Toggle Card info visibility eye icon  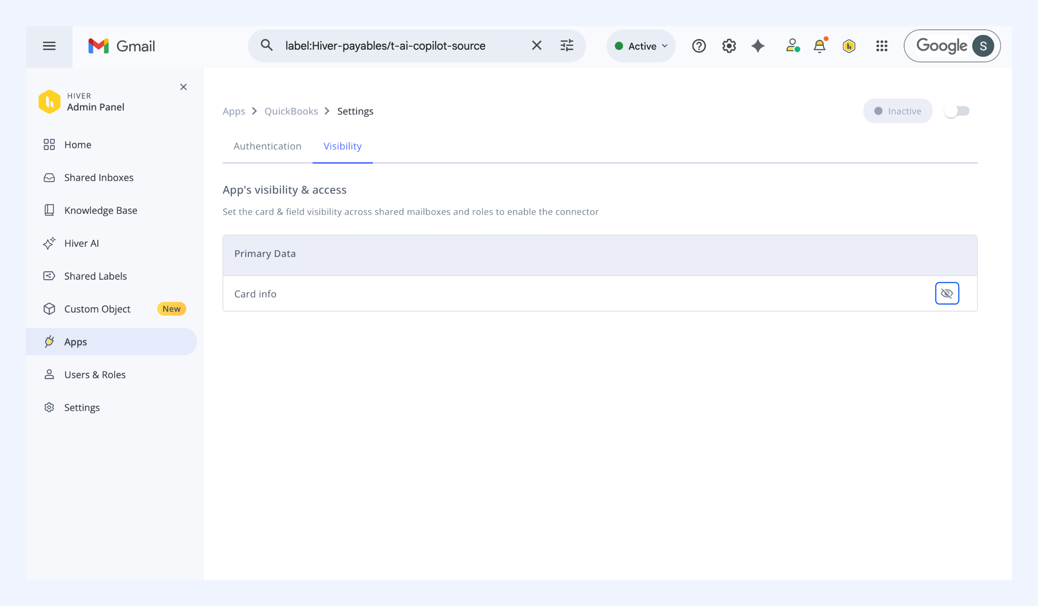[947, 293]
